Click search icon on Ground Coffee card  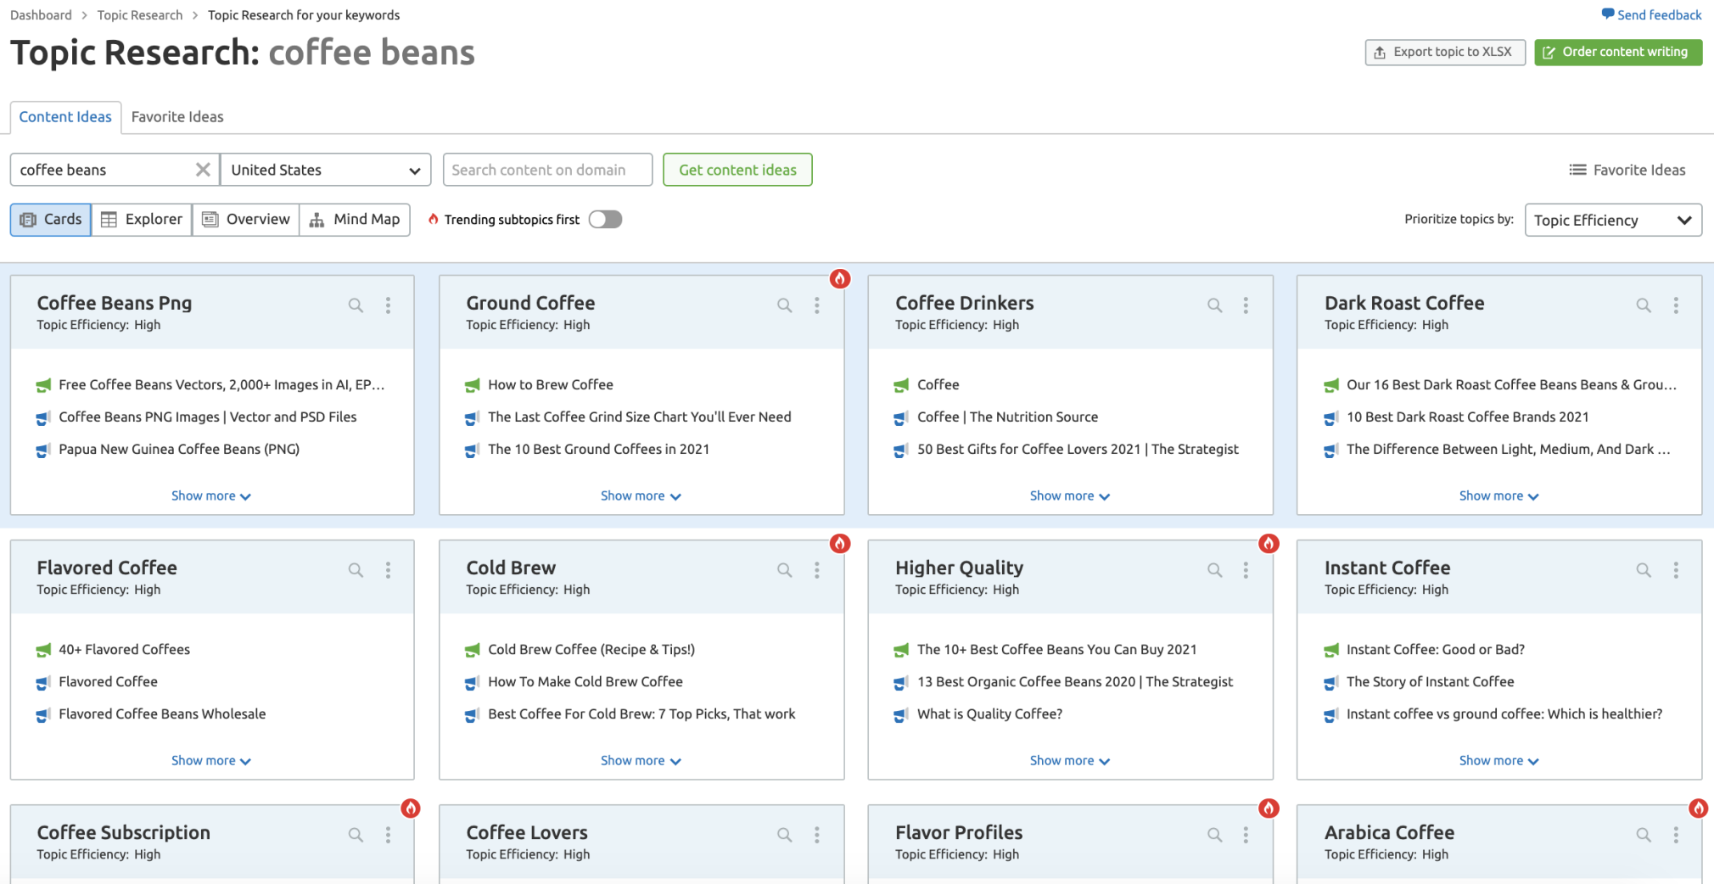(x=785, y=305)
